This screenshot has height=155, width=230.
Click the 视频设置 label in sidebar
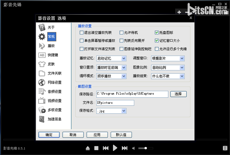55,101
